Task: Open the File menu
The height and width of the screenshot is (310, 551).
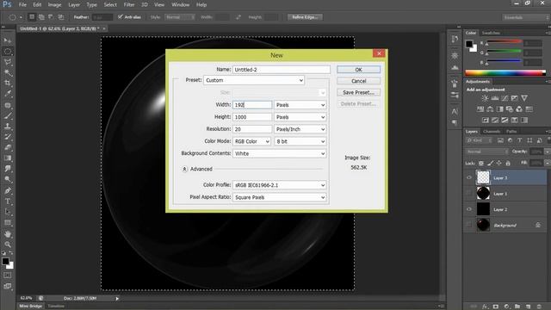Action: pyautogui.click(x=22, y=5)
